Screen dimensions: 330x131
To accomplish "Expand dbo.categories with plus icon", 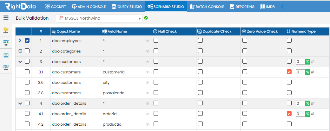I will 20,51.
